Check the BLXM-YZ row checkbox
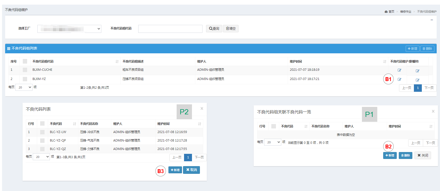Image resolution: width=440 pixels, height=191 pixels. [x=25, y=79]
